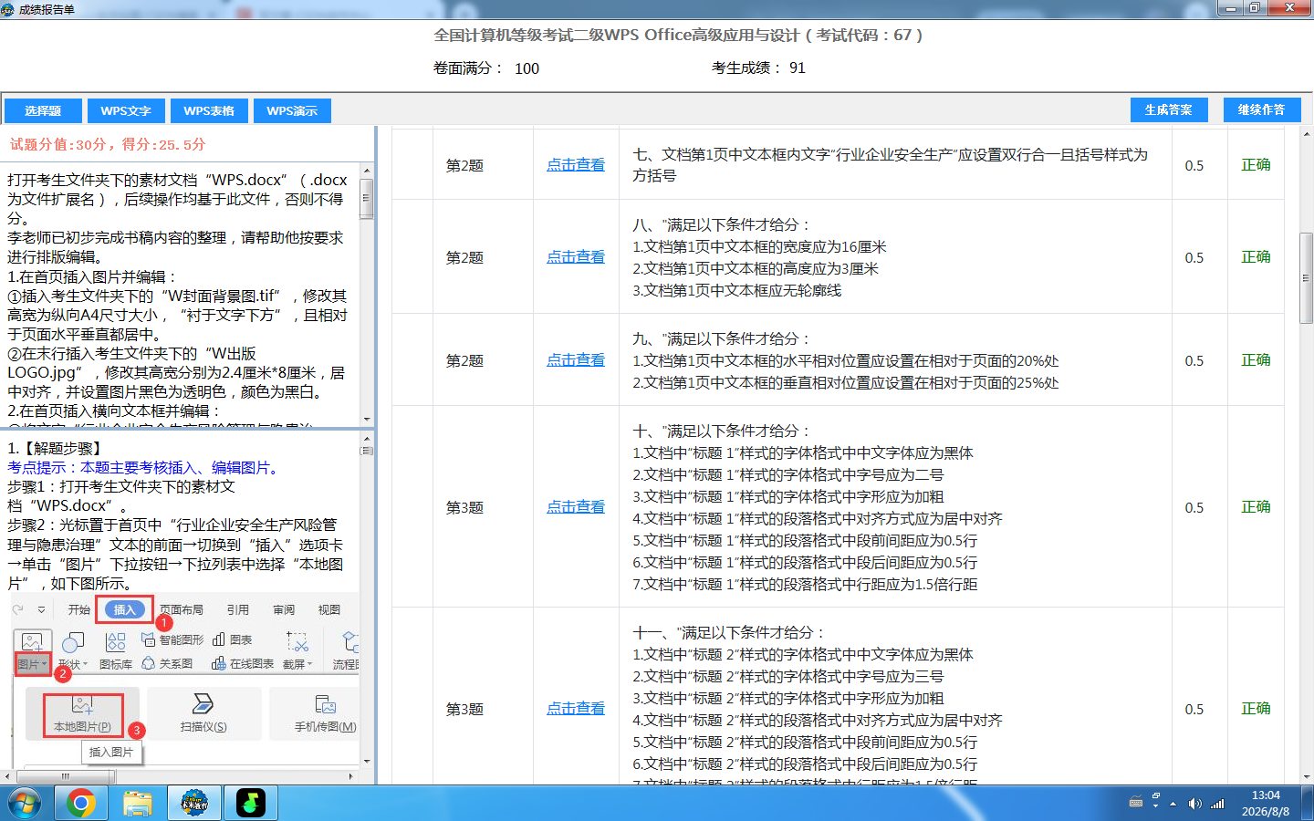
Task: Click 第3题 cell in item 十 row
Action: (464, 507)
